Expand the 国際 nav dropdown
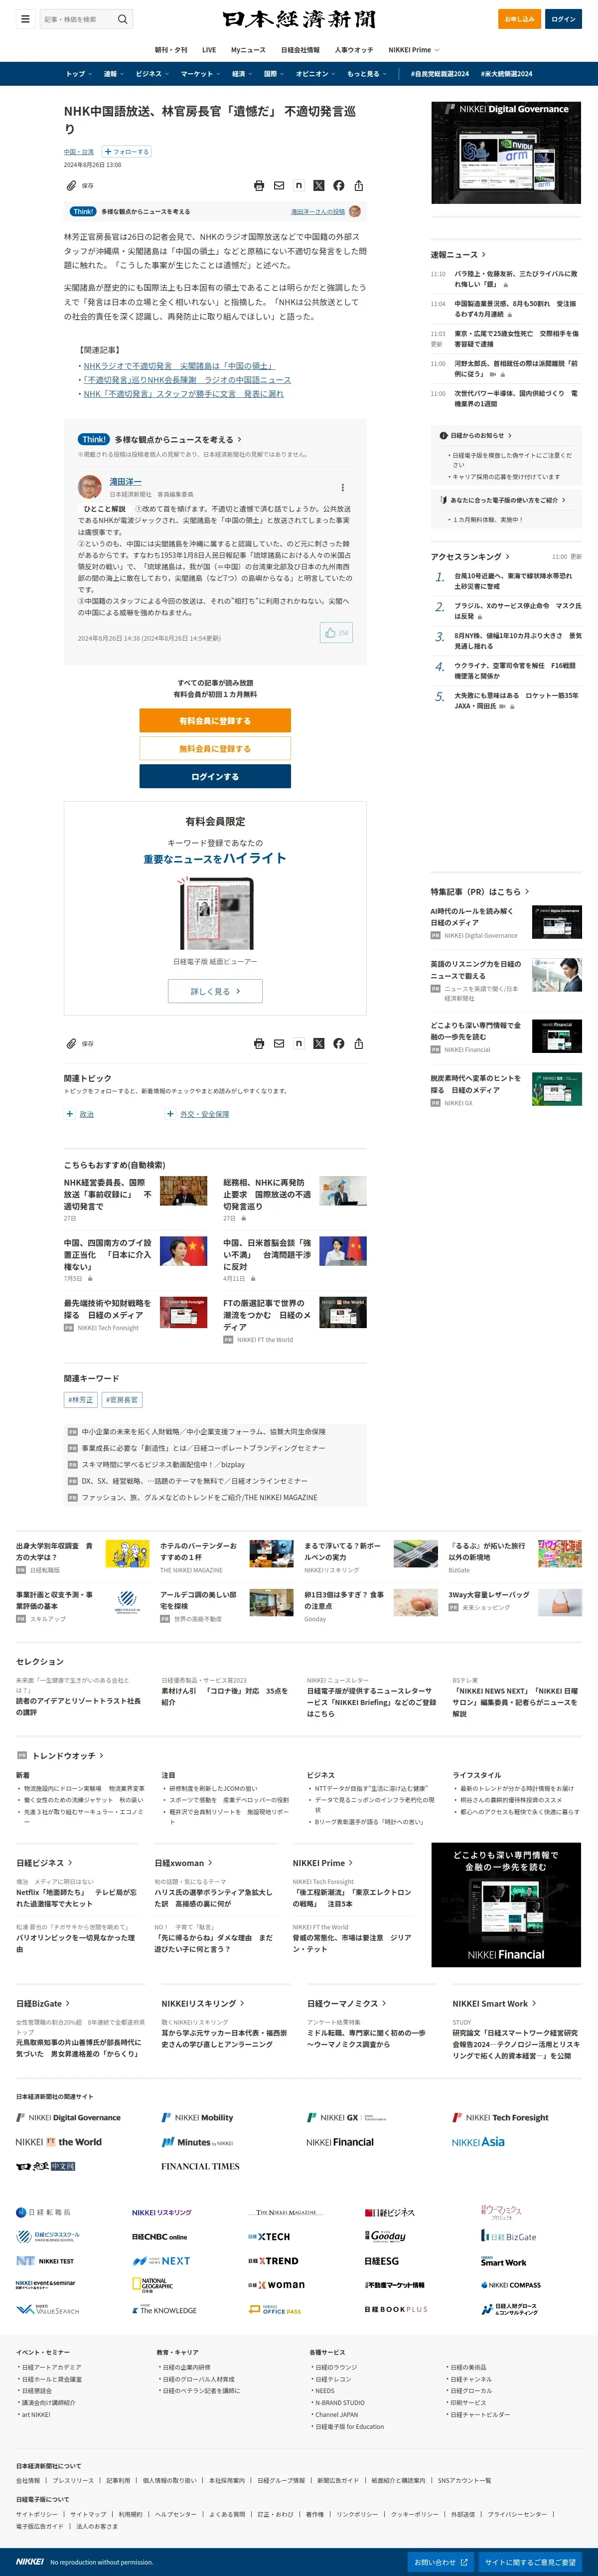 [x=275, y=74]
